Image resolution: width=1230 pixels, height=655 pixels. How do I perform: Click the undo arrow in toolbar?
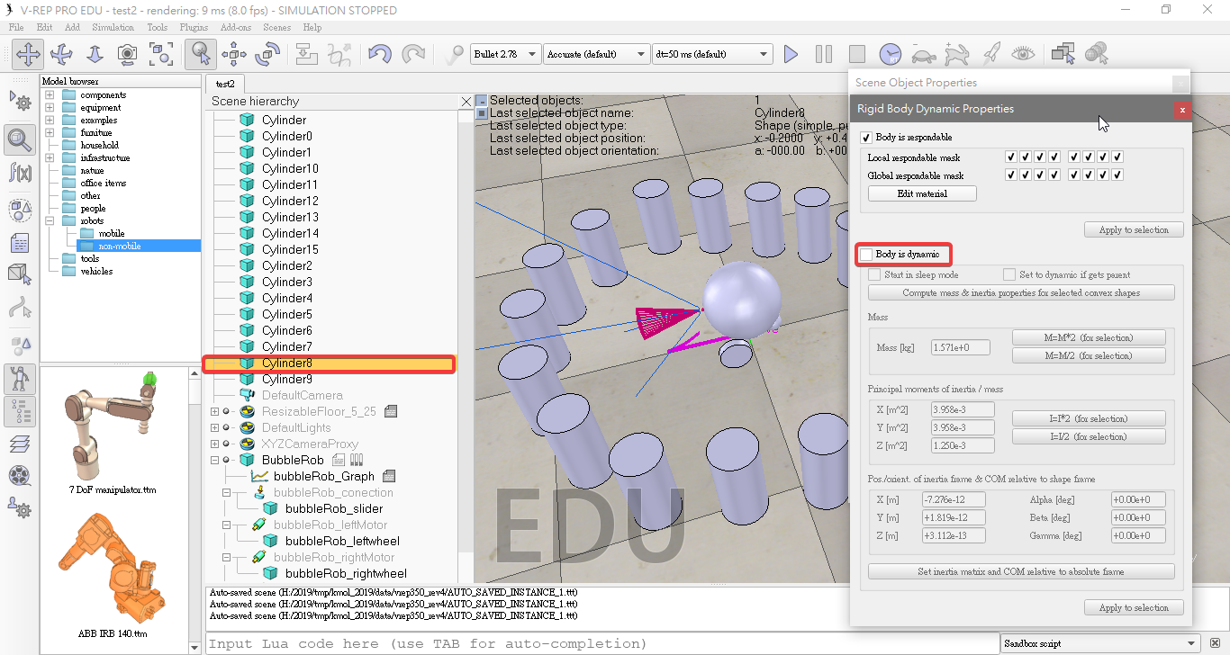[x=380, y=54]
